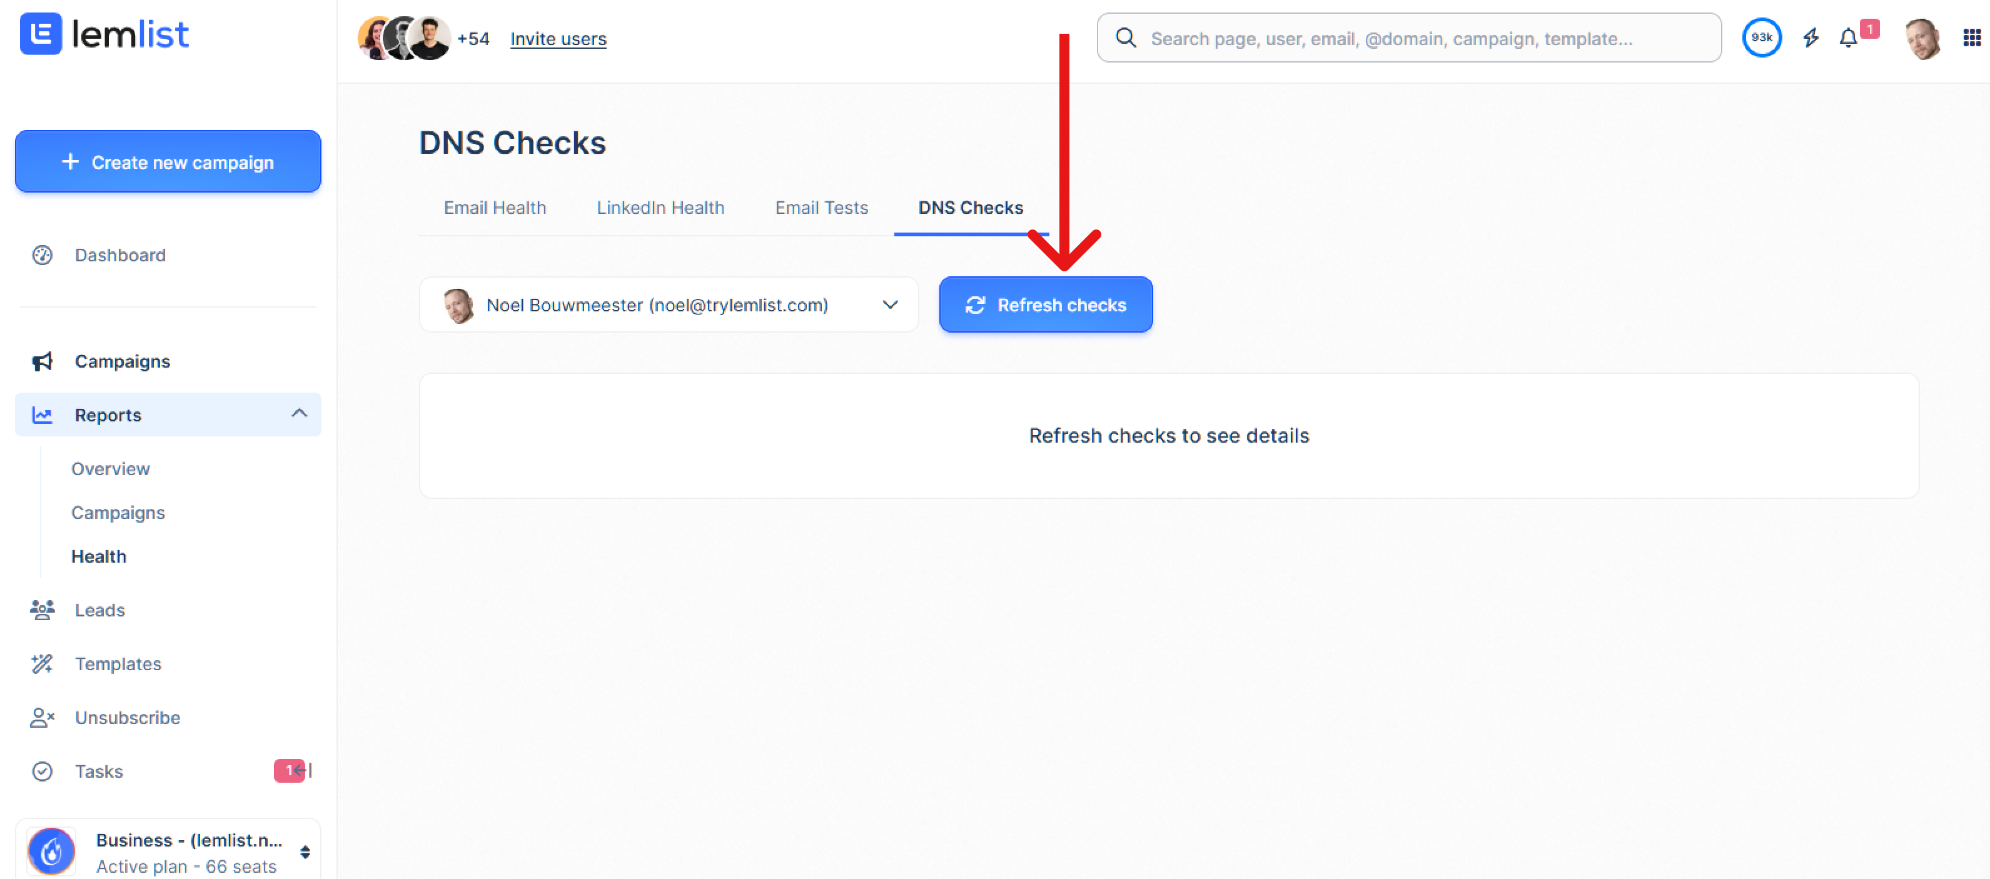Select Reports in the sidebar

168,414
